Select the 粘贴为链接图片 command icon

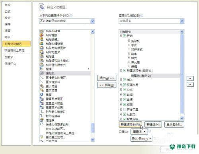coord(42,48)
